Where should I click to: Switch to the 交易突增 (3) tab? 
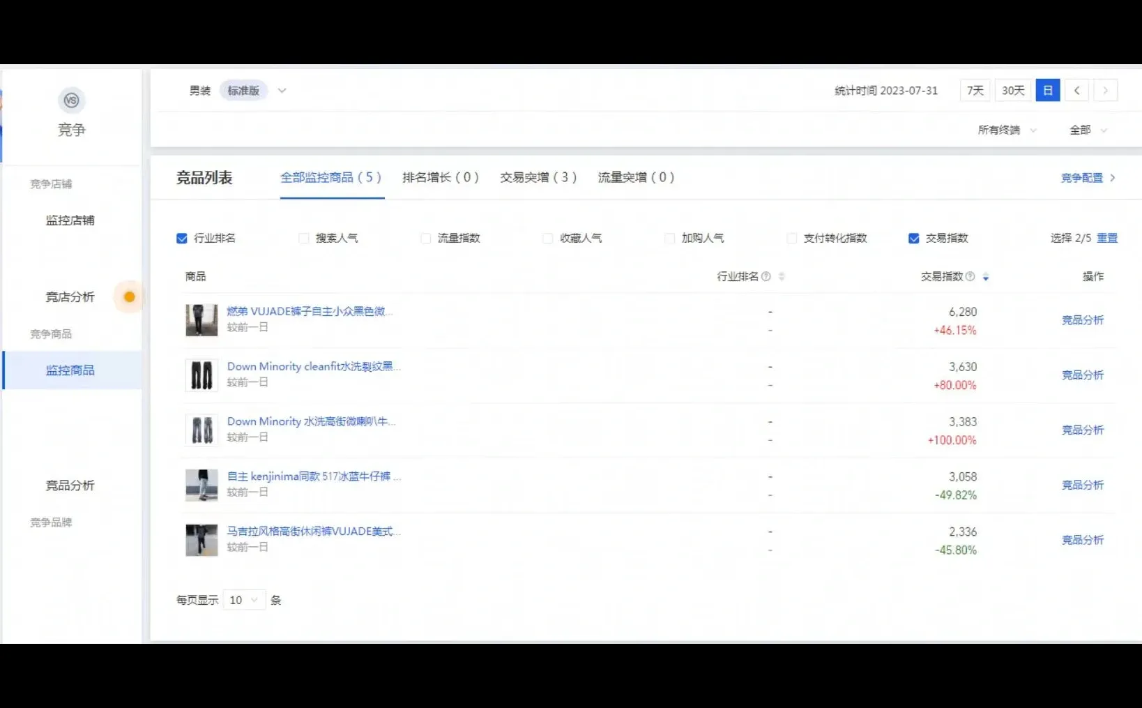click(x=538, y=178)
